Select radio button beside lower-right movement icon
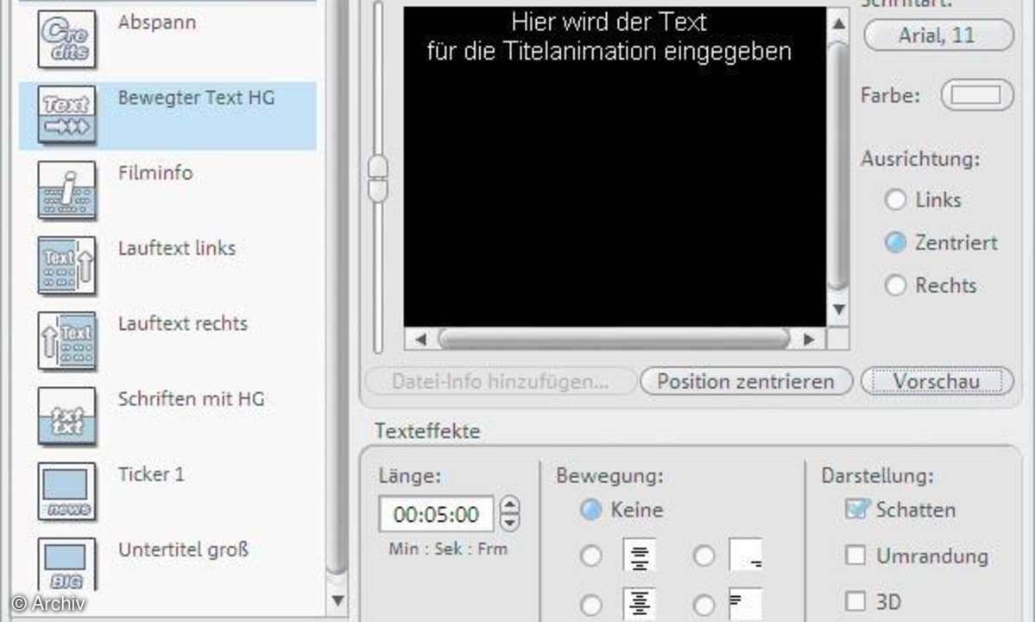1035x622 pixels. coord(704,604)
